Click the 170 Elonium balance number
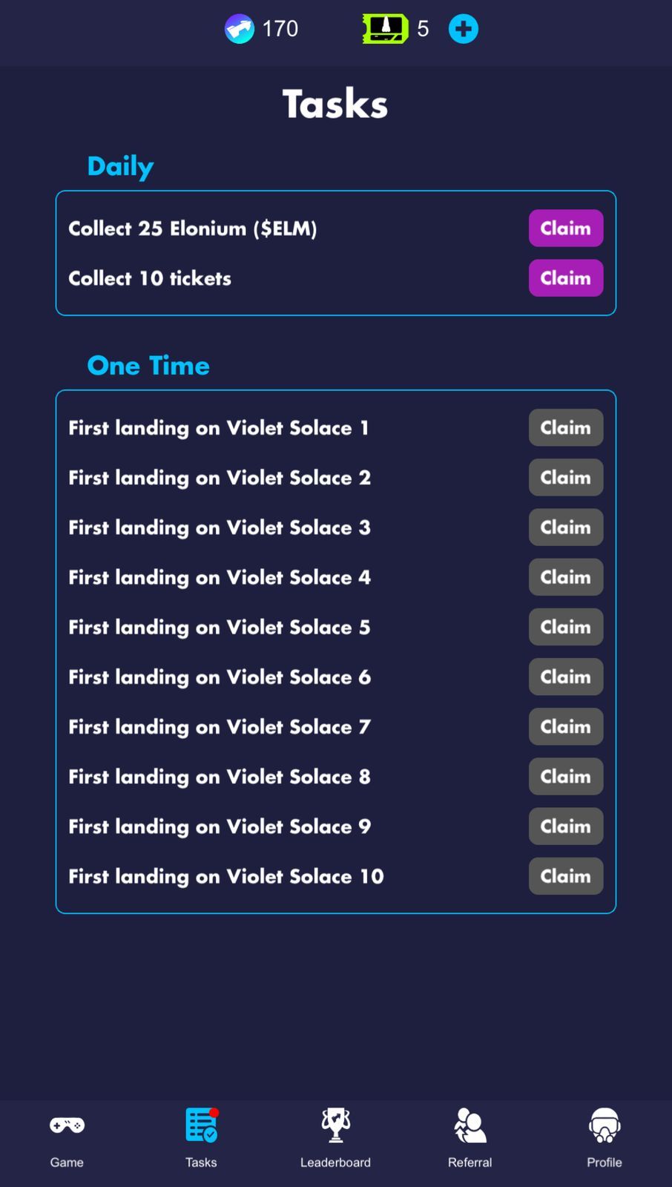The image size is (672, 1187). click(280, 29)
